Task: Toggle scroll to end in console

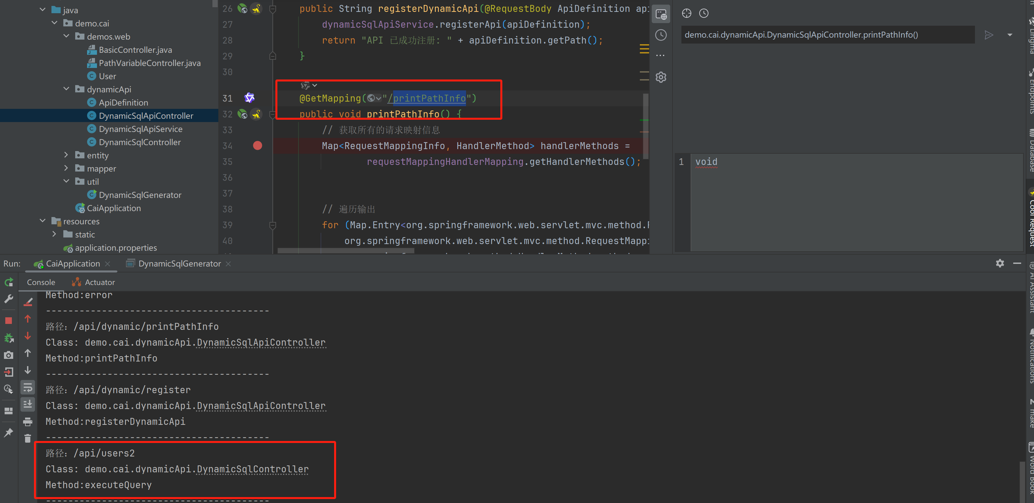Action: point(28,404)
